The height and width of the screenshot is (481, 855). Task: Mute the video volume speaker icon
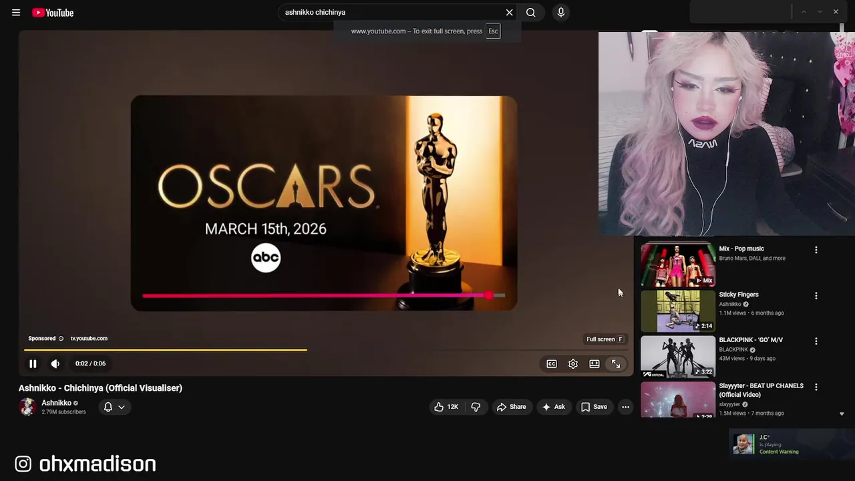55,364
